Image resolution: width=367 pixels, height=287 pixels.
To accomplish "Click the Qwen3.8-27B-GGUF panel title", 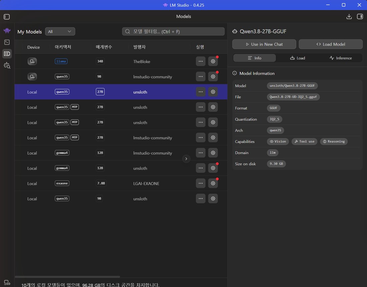I will [263, 32].
